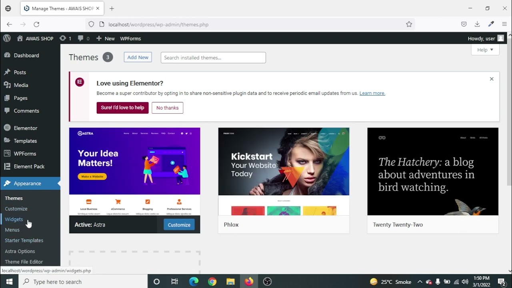
Task: Open a new browser tab with the plus
Action: 112,8
